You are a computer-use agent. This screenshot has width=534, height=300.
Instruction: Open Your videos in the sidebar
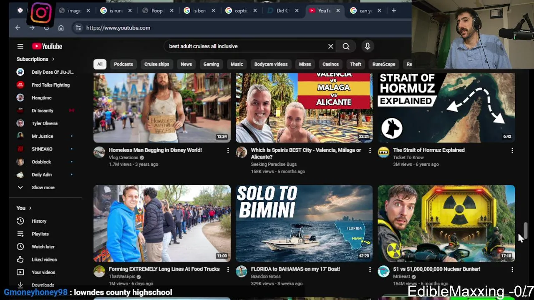pyautogui.click(x=43, y=272)
